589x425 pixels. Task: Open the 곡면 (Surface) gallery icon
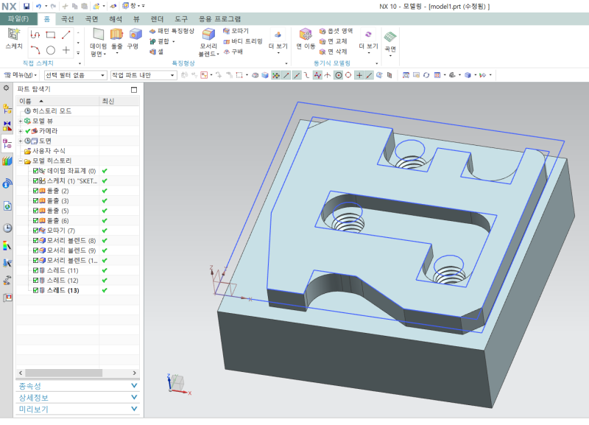pyautogui.click(x=390, y=37)
